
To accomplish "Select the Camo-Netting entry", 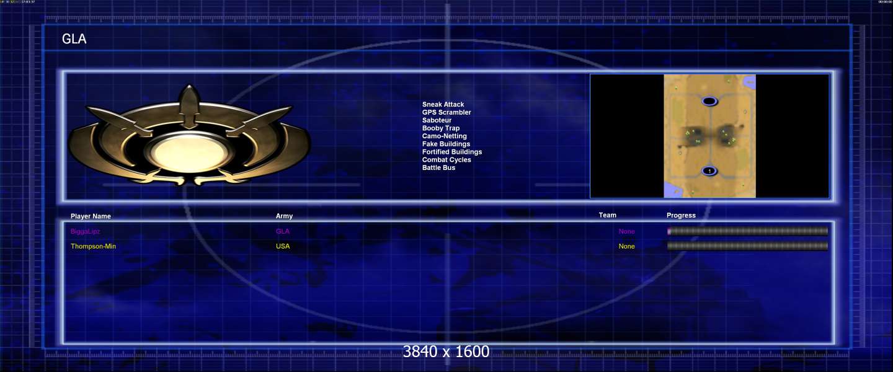I will [444, 136].
